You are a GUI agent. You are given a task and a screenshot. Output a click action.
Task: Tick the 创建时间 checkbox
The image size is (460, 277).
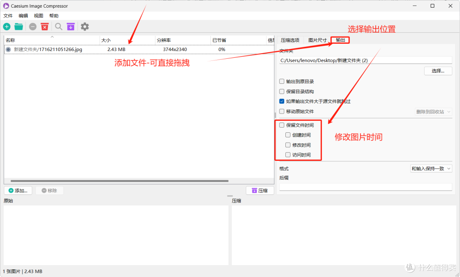tap(288, 135)
